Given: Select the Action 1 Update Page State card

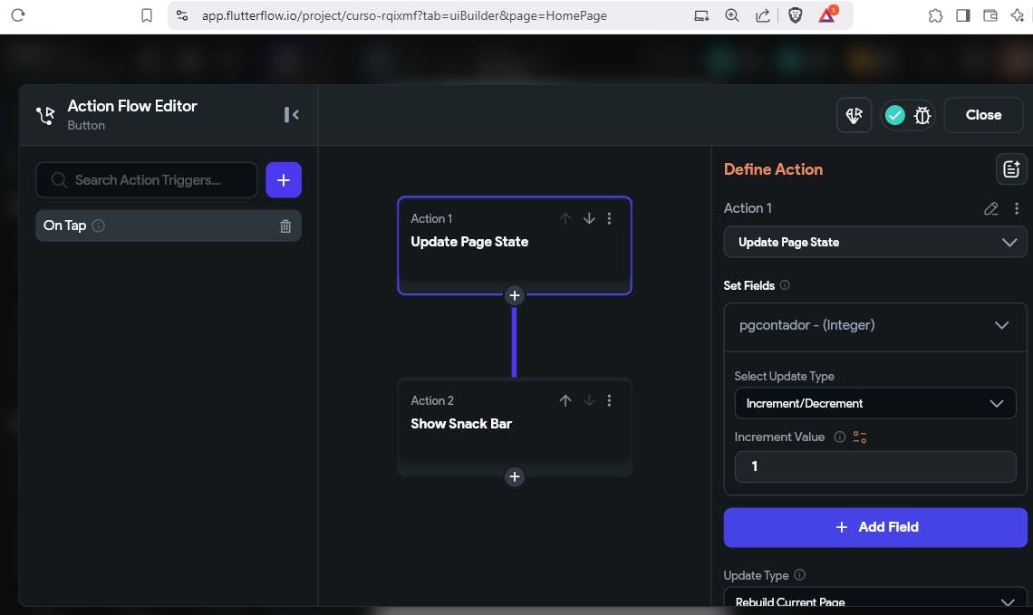Looking at the screenshot, I should (x=515, y=245).
